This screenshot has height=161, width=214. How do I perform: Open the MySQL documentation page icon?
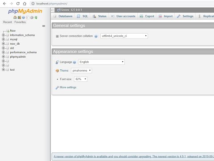tap(28, 17)
